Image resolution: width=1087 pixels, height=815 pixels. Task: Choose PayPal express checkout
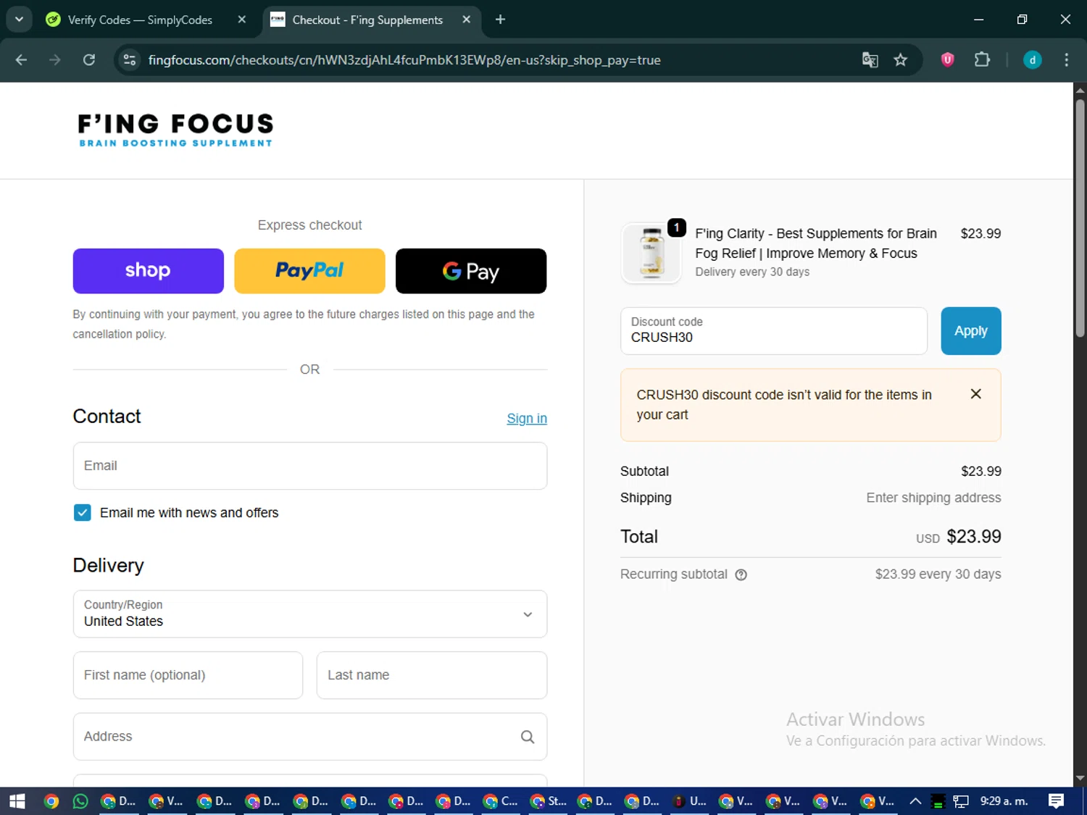pos(309,271)
